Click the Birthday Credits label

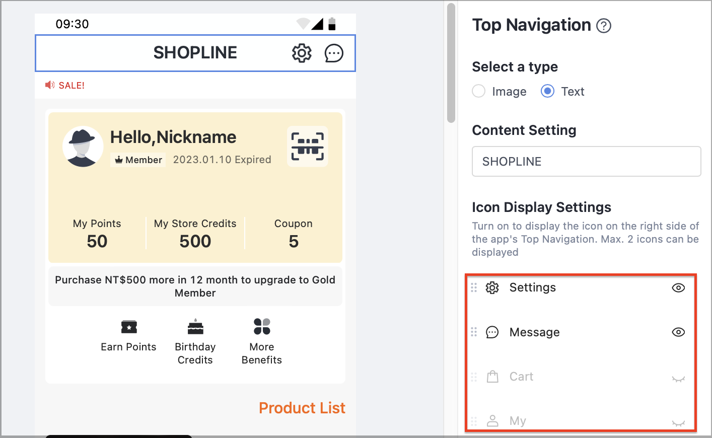(195, 353)
